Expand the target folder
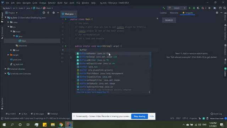 (8, 55)
